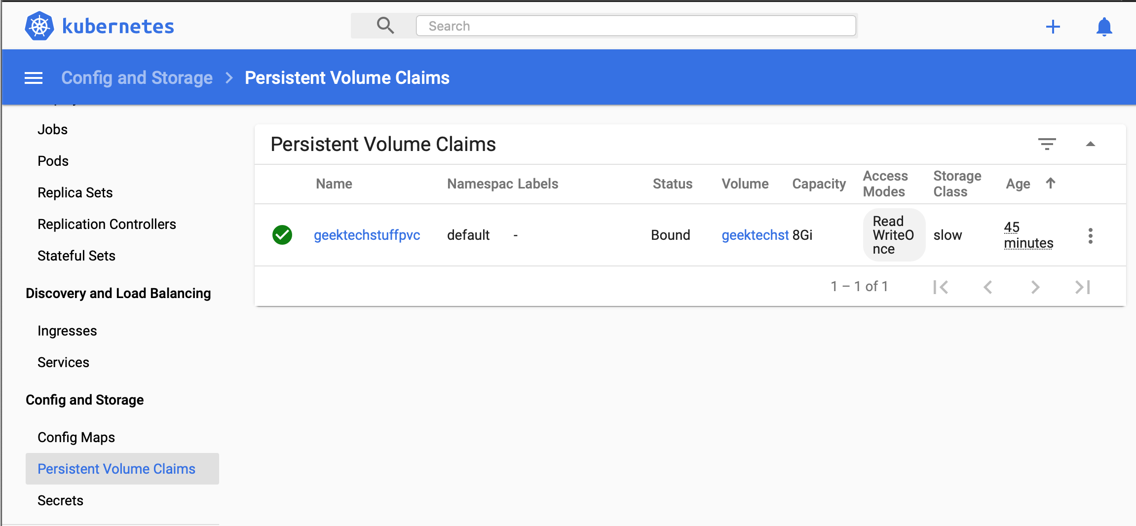Sort by the Age column header

point(1018,184)
